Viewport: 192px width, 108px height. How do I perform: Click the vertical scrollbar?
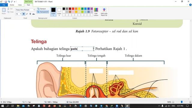click(x=191, y=59)
